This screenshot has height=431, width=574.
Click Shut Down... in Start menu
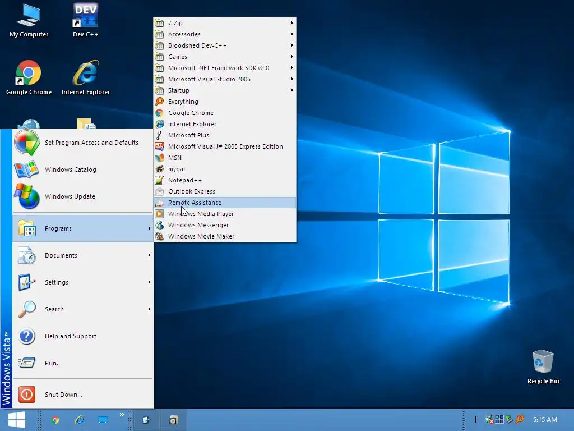pyautogui.click(x=83, y=395)
